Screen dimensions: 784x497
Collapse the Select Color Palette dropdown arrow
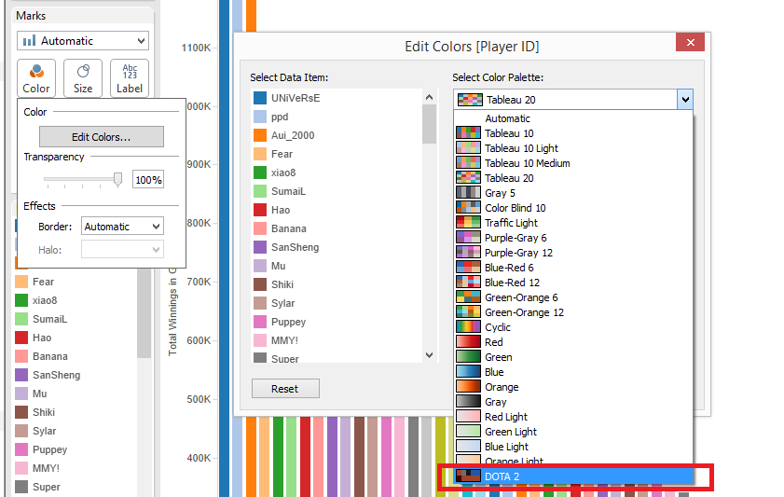[685, 99]
